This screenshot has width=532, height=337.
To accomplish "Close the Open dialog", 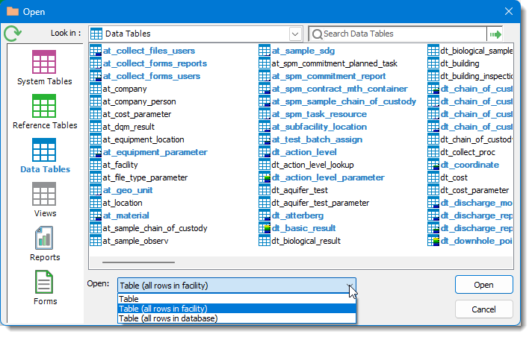I will click(x=508, y=11).
